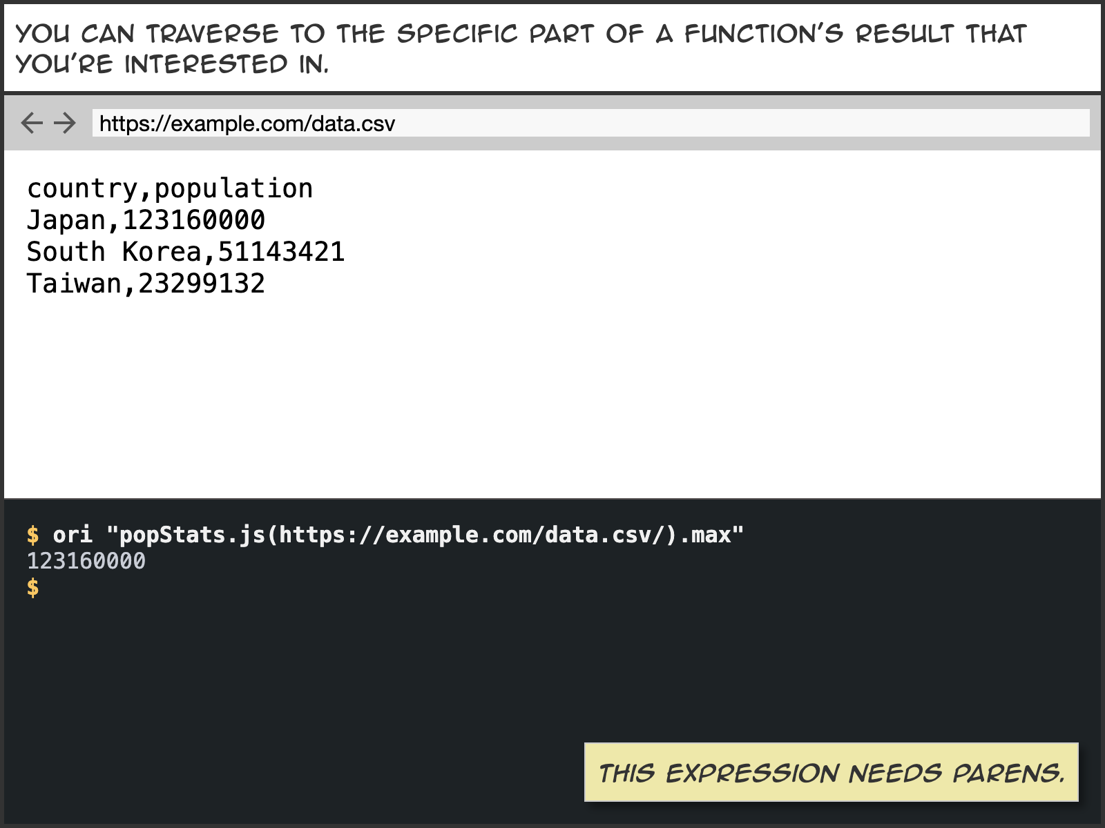The image size is (1105, 828).
Task: Click the "country,population" header line
Action: [x=170, y=188]
